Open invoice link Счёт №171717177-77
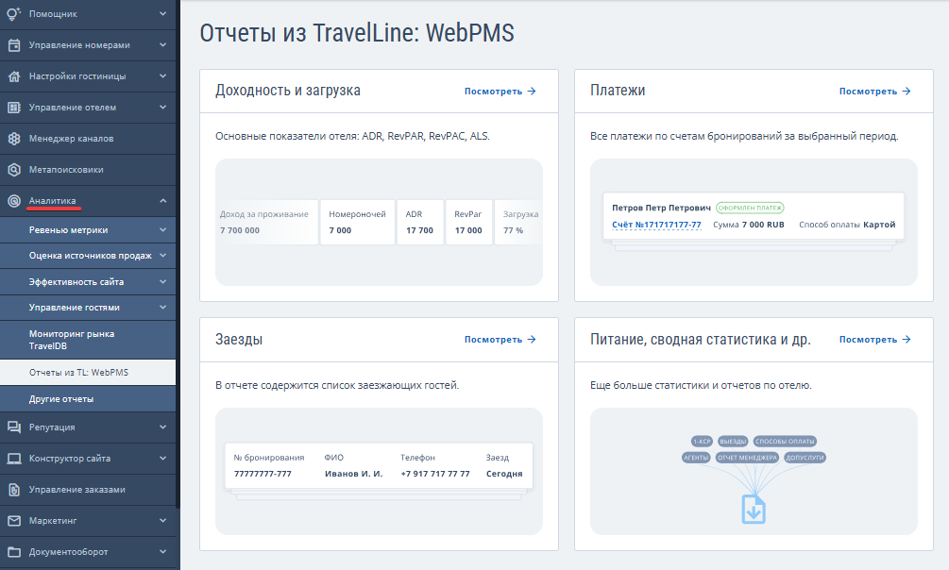Image resolution: width=949 pixels, height=570 pixels. point(656,225)
